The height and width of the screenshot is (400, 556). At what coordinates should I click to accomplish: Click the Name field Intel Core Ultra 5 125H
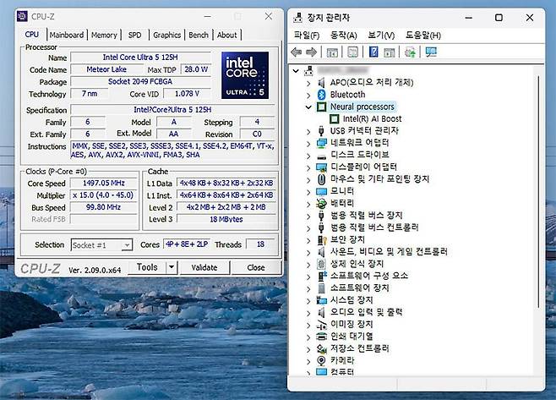pyautogui.click(x=140, y=58)
